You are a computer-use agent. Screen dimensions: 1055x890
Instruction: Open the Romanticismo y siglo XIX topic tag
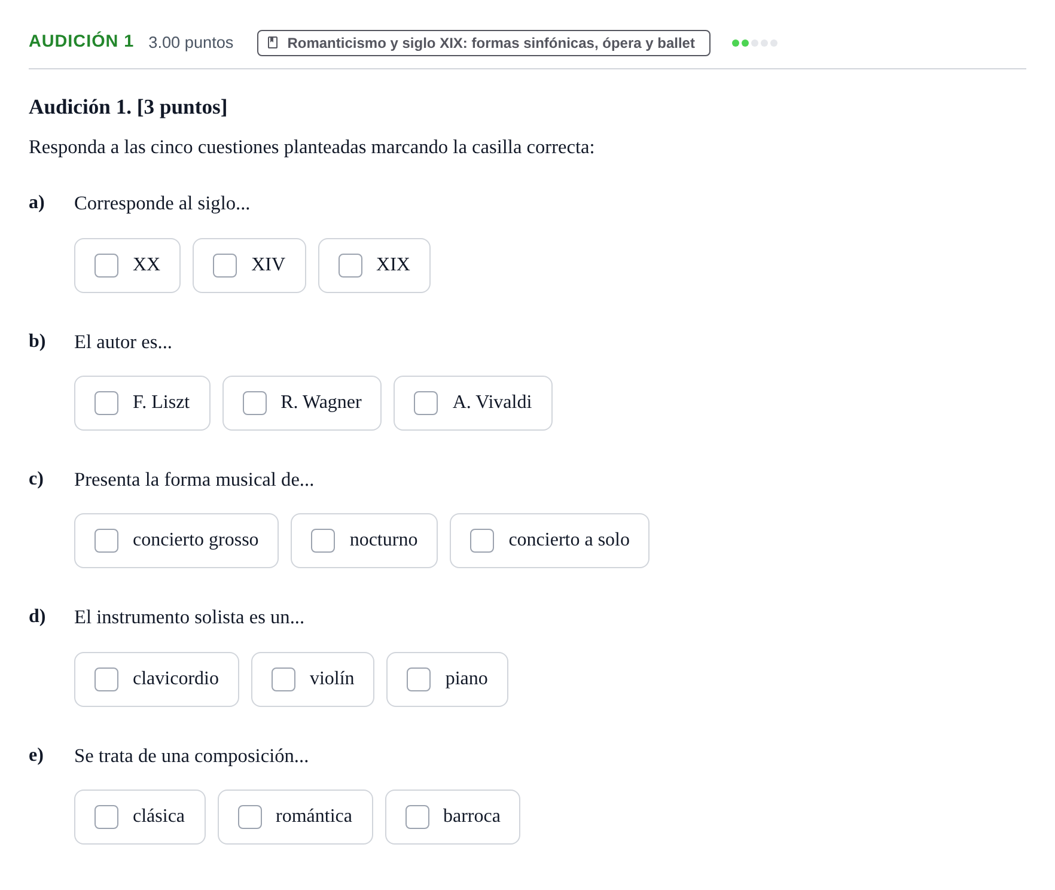tap(484, 43)
